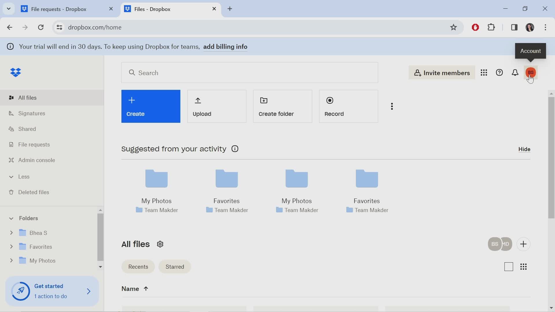Image resolution: width=555 pixels, height=312 pixels.
Task: Click the Search input field
Action: point(249,73)
